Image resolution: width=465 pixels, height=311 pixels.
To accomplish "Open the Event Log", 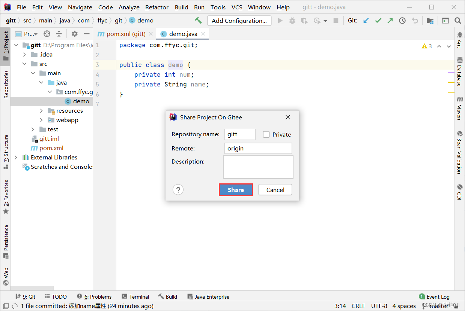I will 434,297.
